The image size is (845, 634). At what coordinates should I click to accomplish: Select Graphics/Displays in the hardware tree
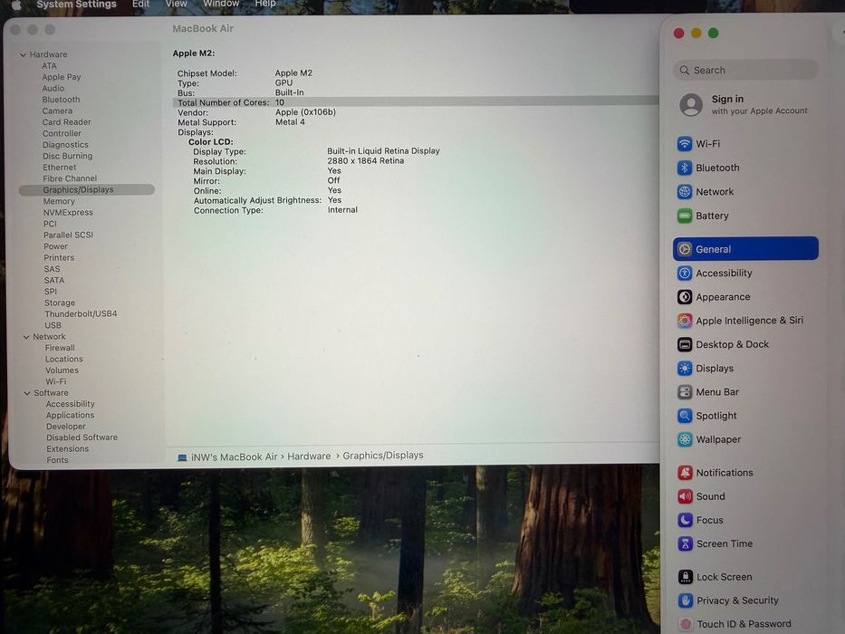(87, 190)
